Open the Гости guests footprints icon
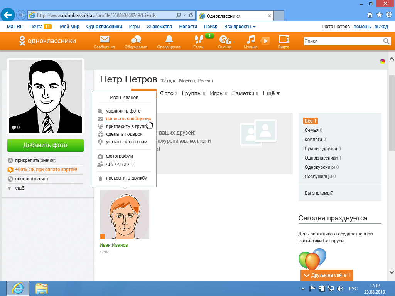 (x=199, y=42)
